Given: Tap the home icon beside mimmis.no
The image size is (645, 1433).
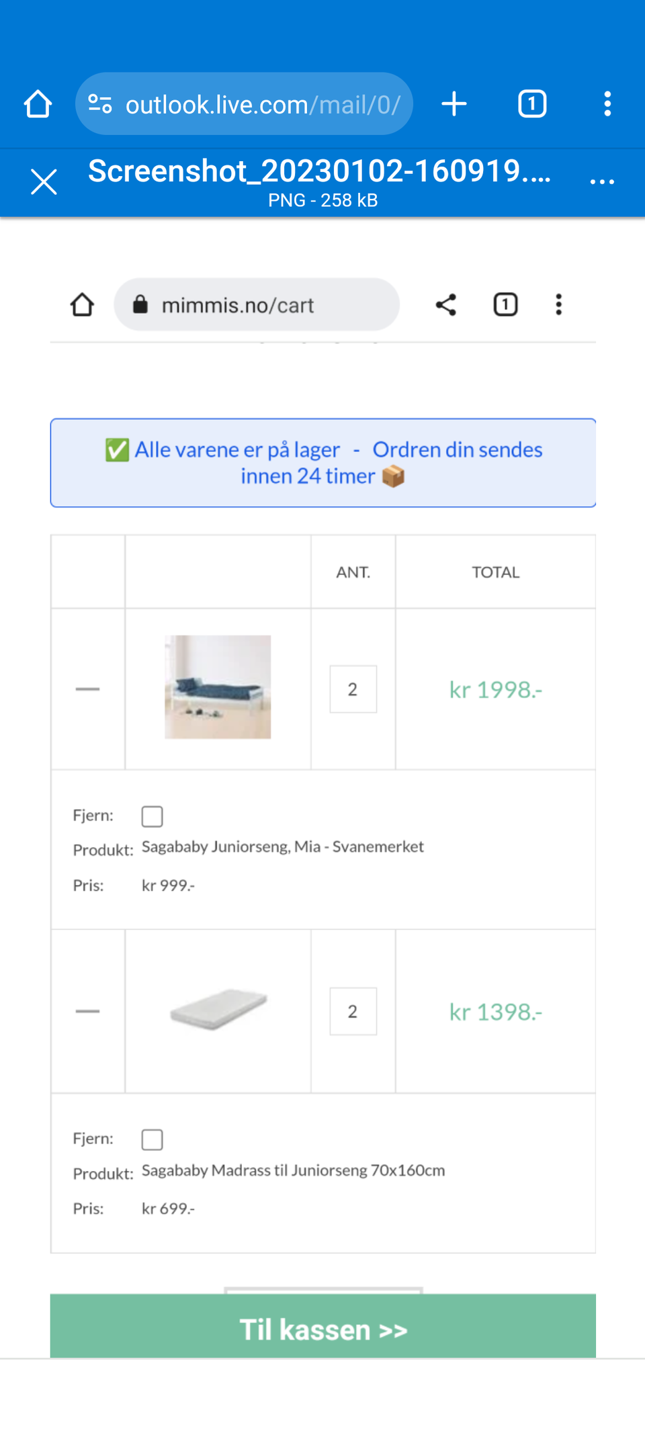Looking at the screenshot, I should (82, 305).
